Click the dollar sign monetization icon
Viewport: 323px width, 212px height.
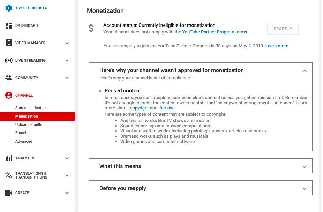(x=91, y=28)
